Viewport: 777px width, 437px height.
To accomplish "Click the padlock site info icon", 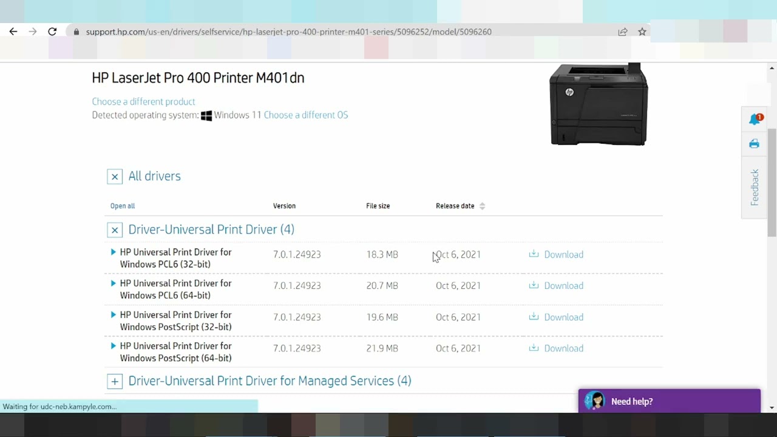I will pos(76,32).
